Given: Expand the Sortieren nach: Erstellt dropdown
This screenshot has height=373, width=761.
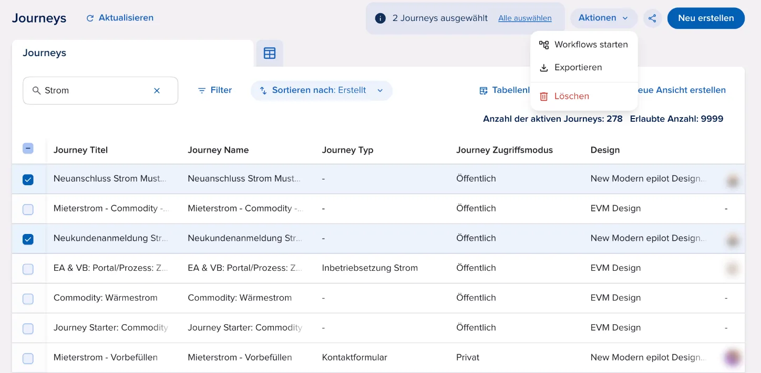Looking at the screenshot, I should pyautogui.click(x=322, y=90).
